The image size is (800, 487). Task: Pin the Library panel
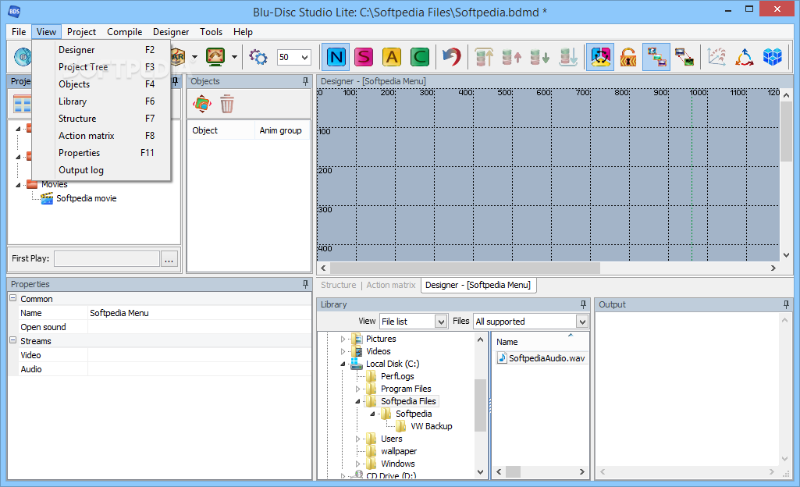coord(583,304)
